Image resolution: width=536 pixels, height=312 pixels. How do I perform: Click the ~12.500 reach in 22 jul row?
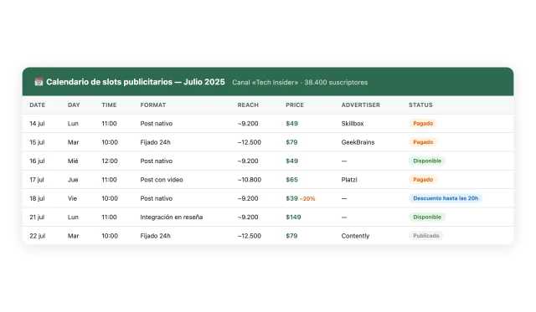(250, 236)
